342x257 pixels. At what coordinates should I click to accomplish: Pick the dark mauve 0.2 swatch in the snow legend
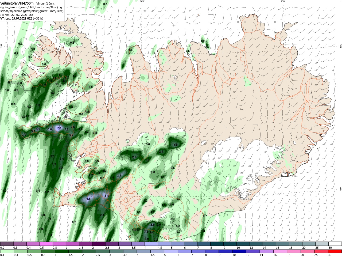7,244
